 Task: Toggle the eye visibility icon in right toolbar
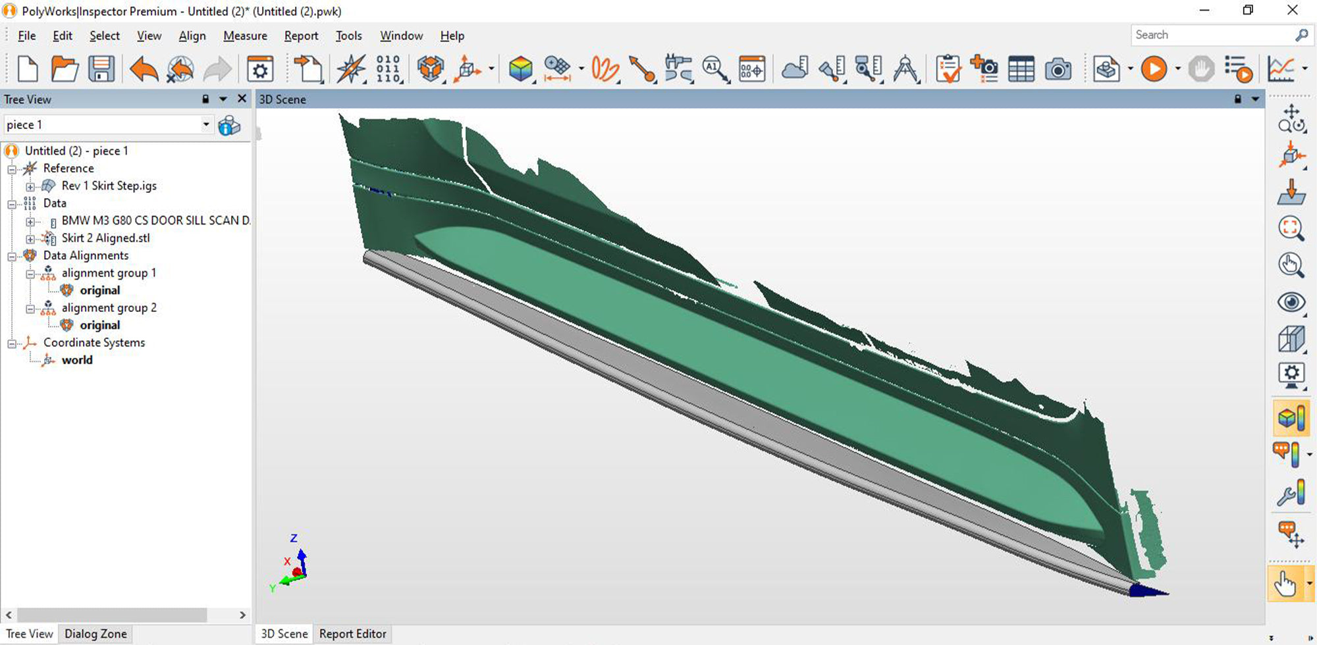(x=1291, y=302)
